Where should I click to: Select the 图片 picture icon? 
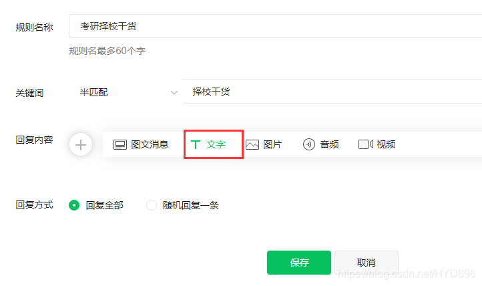click(x=252, y=144)
